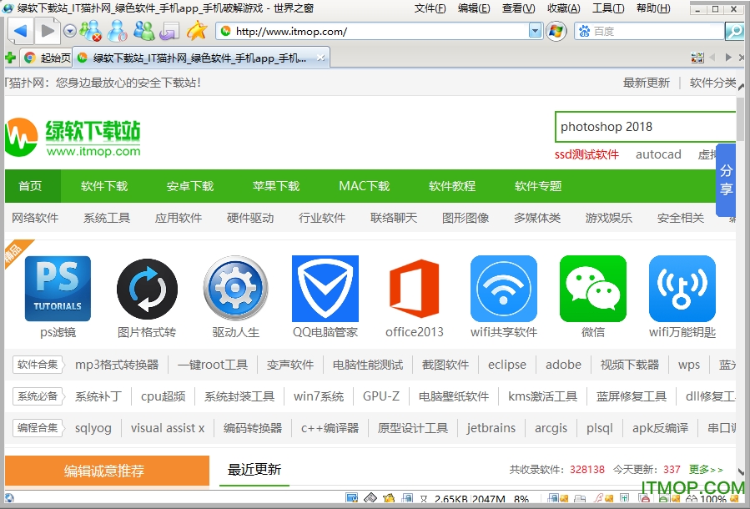
Task: Focus the Baidu search box
Action: click(x=650, y=32)
